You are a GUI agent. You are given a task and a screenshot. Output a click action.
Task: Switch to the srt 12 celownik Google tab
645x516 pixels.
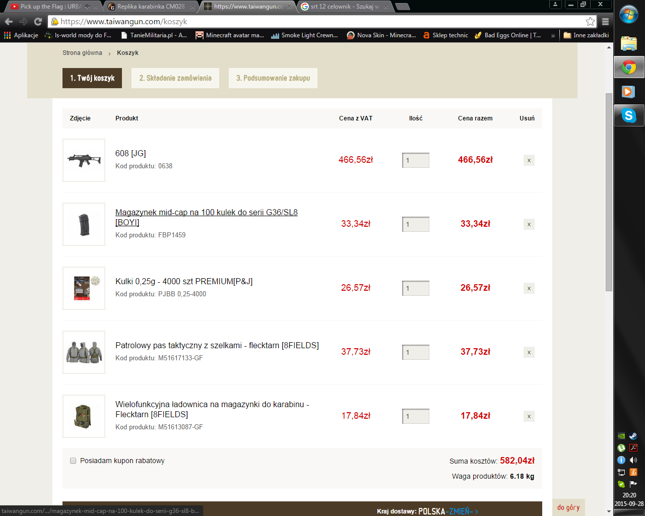coord(345,7)
